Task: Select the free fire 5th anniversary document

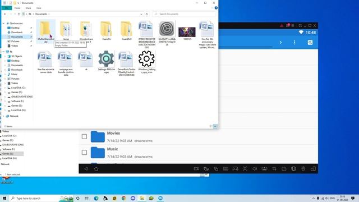Action: [x=207, y=34]
